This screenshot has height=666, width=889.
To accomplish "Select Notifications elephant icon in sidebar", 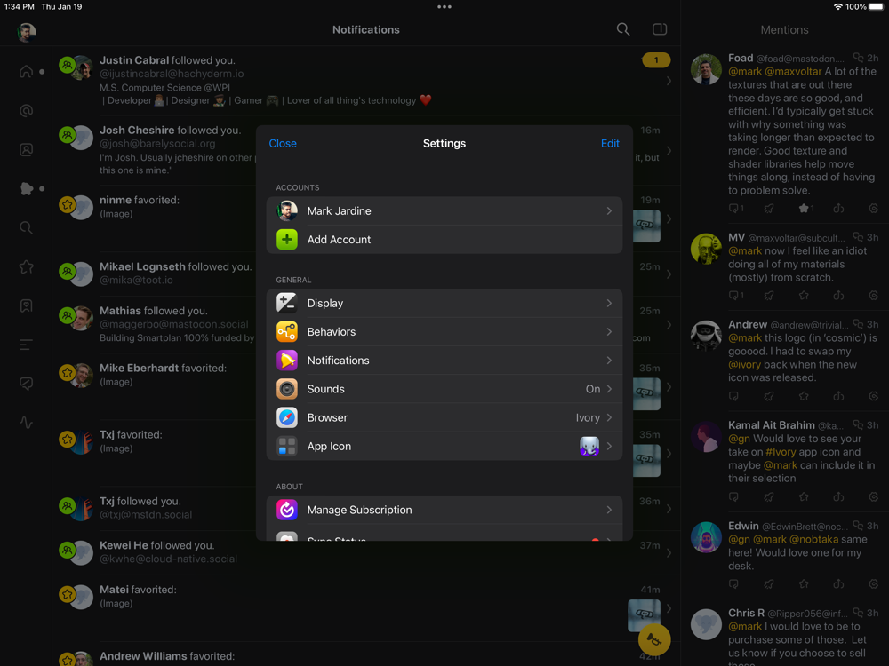I will 26,188.
